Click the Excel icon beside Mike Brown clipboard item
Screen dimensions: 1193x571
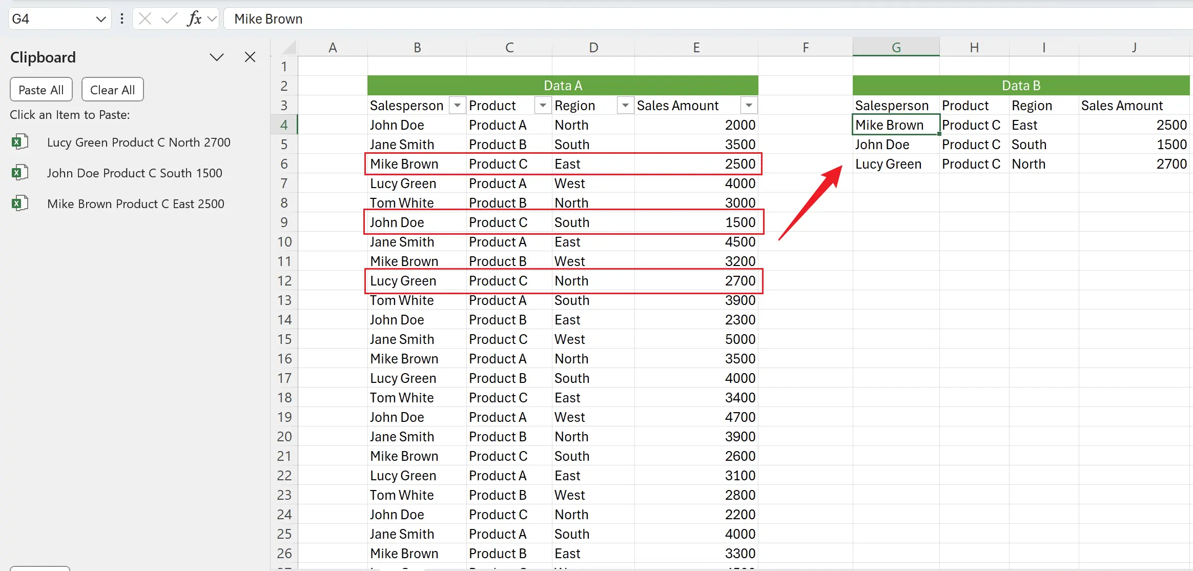coord(19,203)
